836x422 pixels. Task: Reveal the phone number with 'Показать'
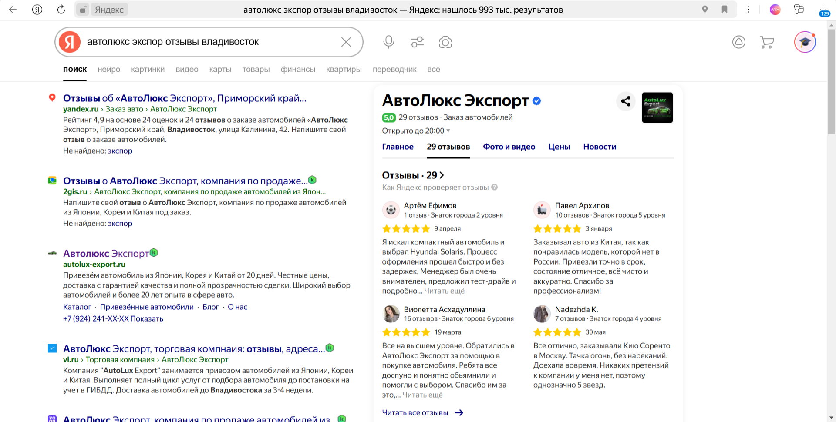coord(147,319)
